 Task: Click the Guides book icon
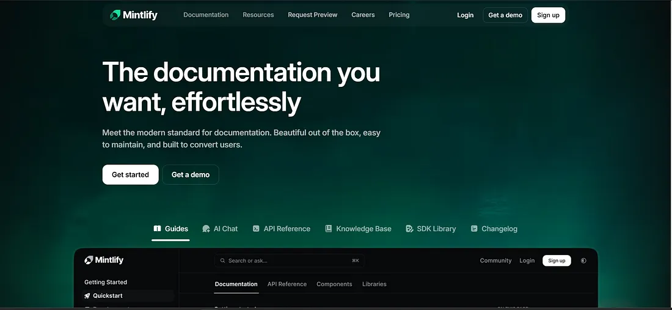pos(157,229)
